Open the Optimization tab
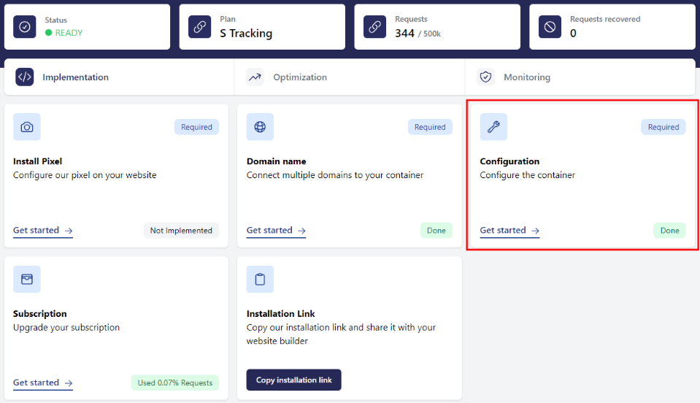 [x=299, y=77]
